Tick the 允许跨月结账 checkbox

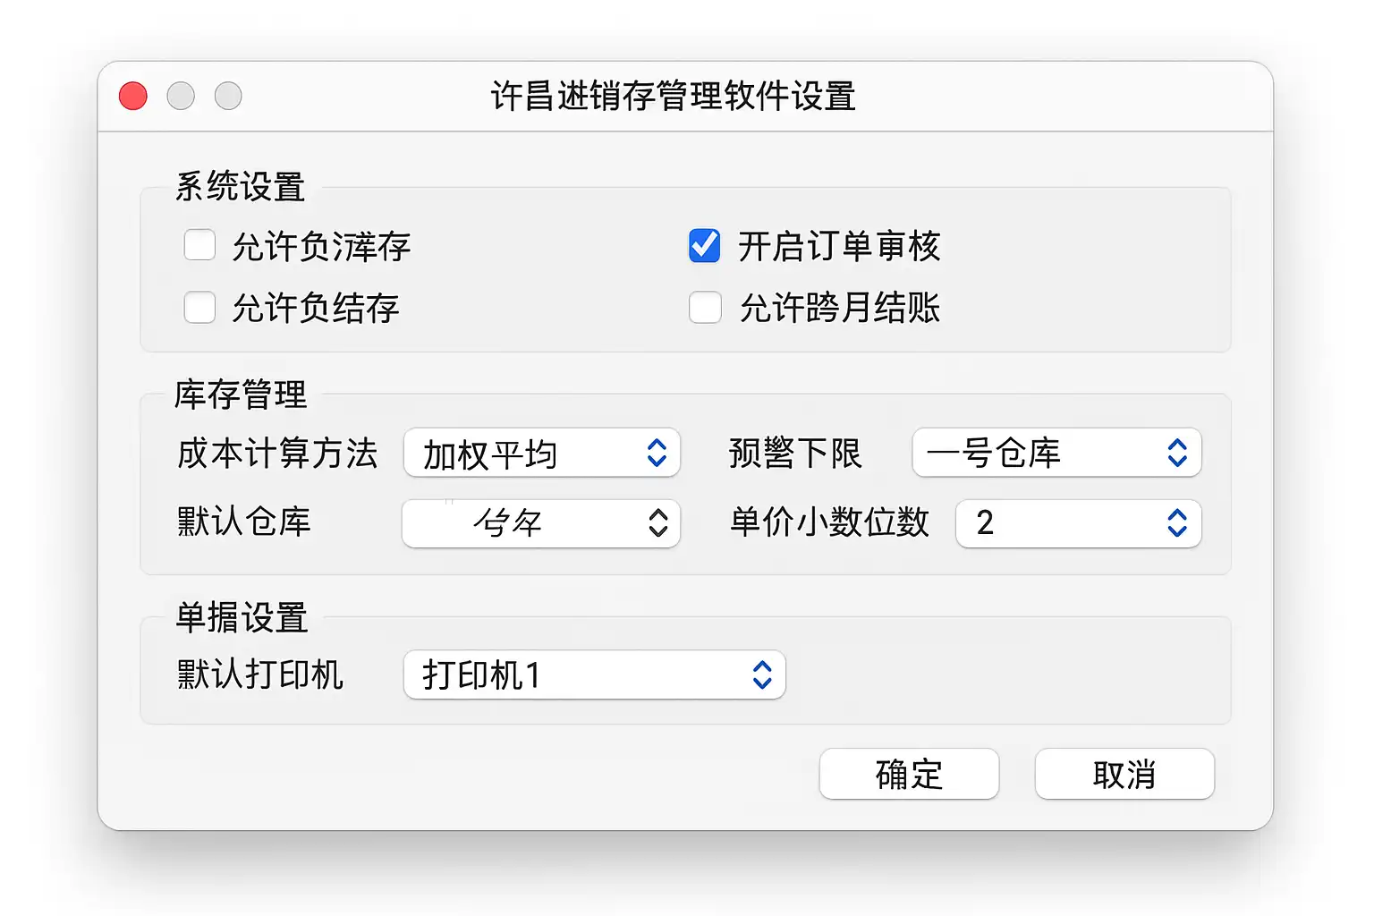pyautogui.click(x=705, y=308)
